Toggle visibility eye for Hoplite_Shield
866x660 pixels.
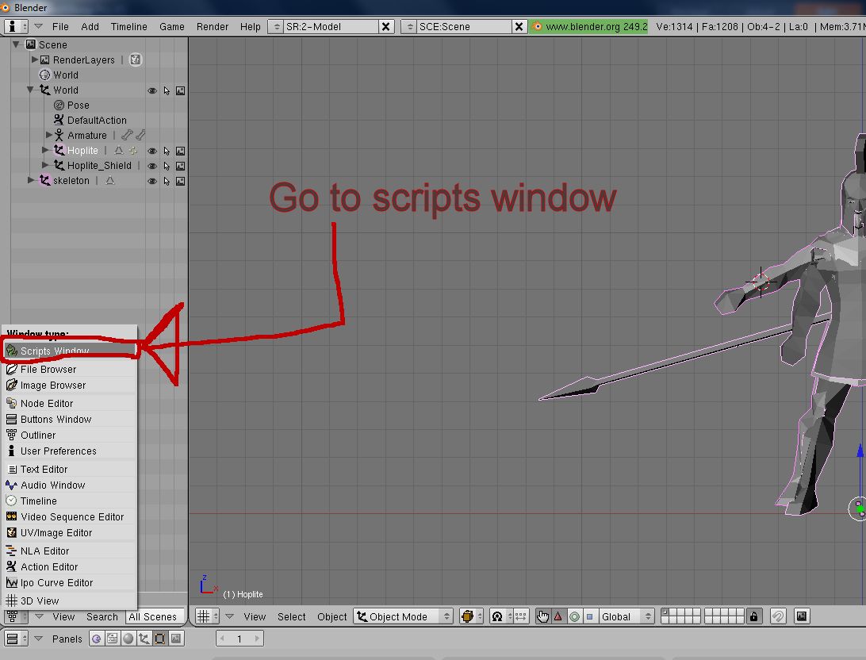[x=152, y=166]
